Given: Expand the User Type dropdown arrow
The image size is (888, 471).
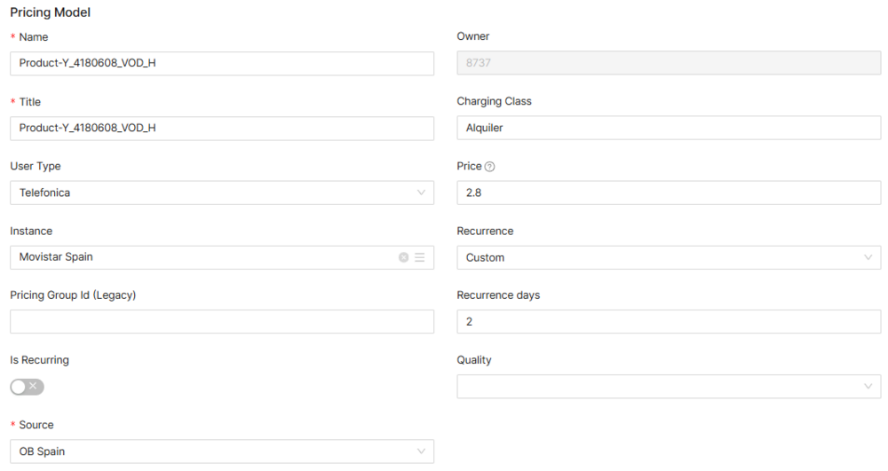Looking at the screenshot, I should 421,192.
